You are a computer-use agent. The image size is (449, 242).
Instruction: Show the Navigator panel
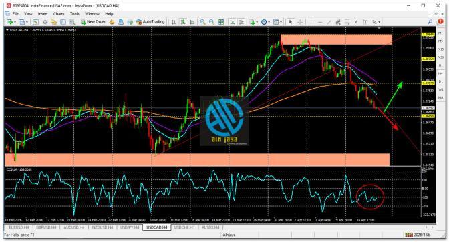(x=54, y=22)
